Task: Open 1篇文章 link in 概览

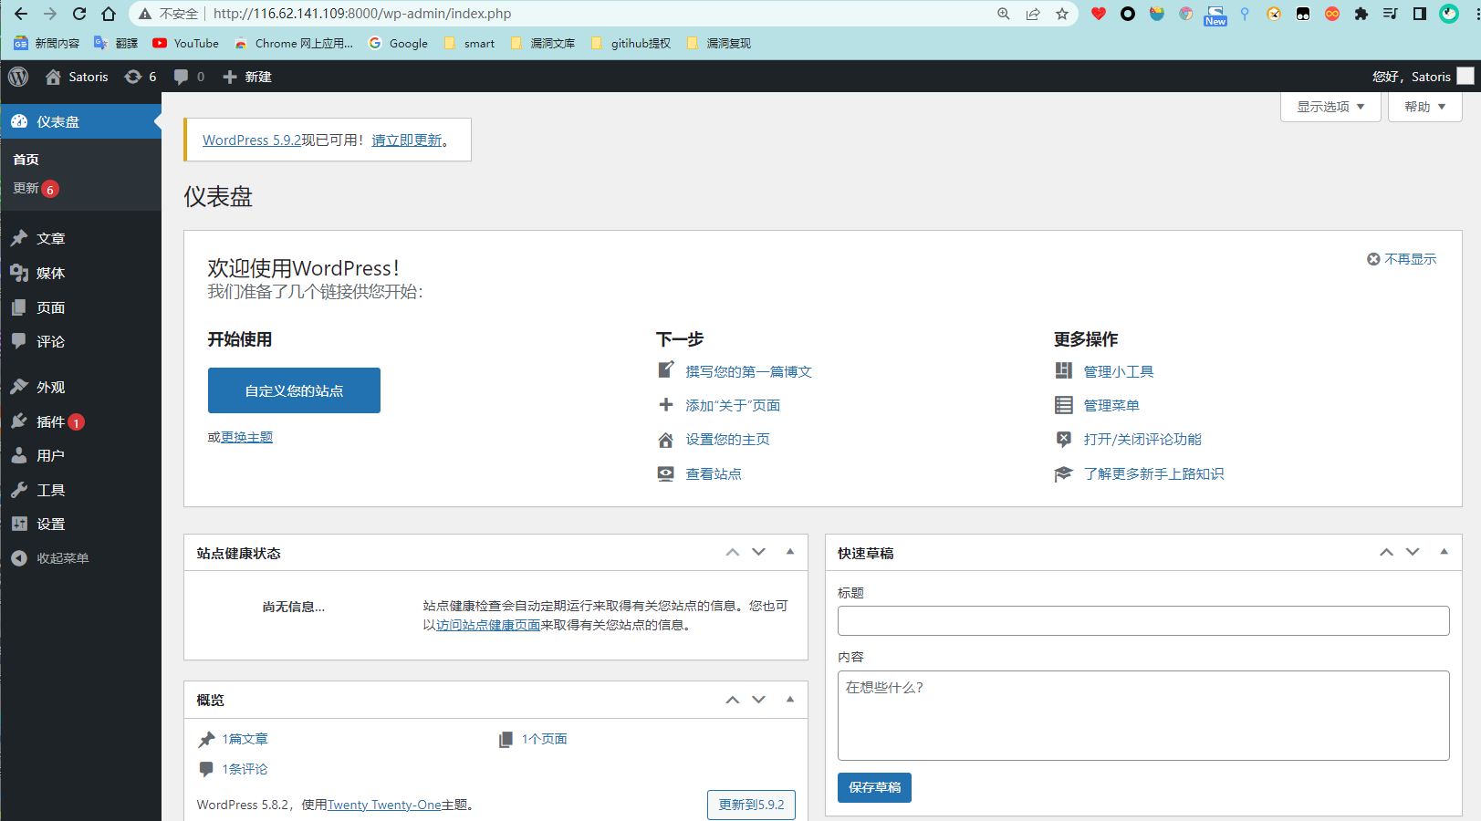Action: tap(245, 739)
